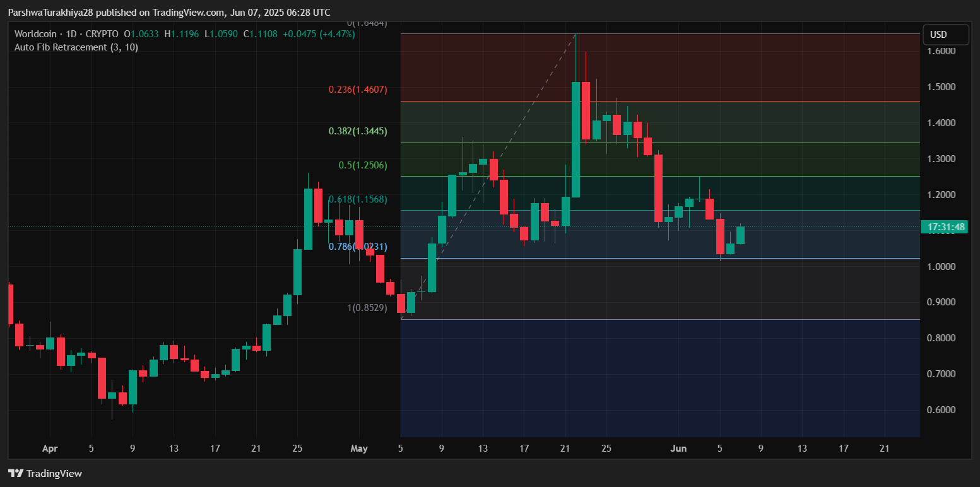Select the May label on date axis
The height and width of the screenshot is (487, 980).
coord(359,449)
